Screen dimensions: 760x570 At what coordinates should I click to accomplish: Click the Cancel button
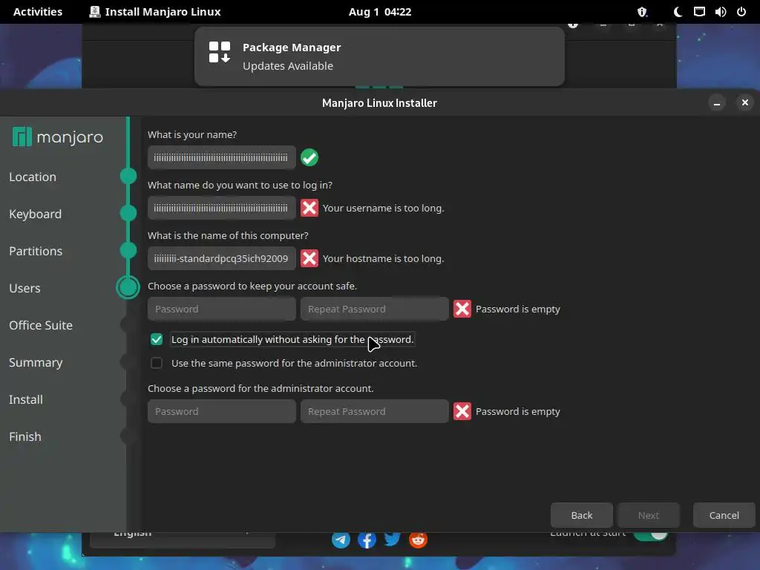724,515
